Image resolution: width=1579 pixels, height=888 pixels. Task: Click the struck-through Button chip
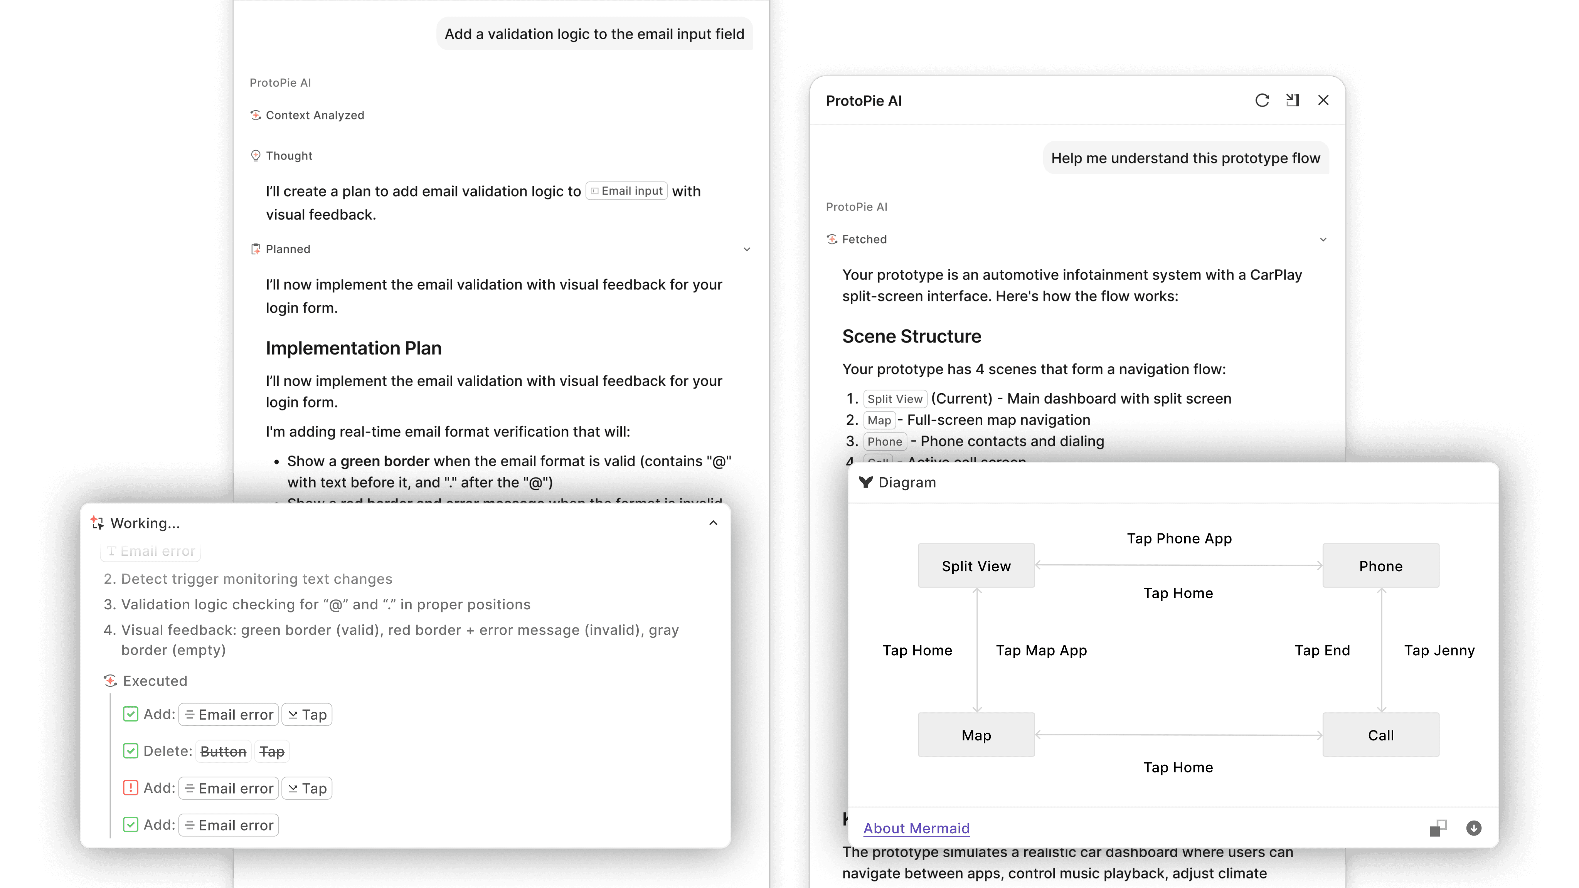(223, 751)
